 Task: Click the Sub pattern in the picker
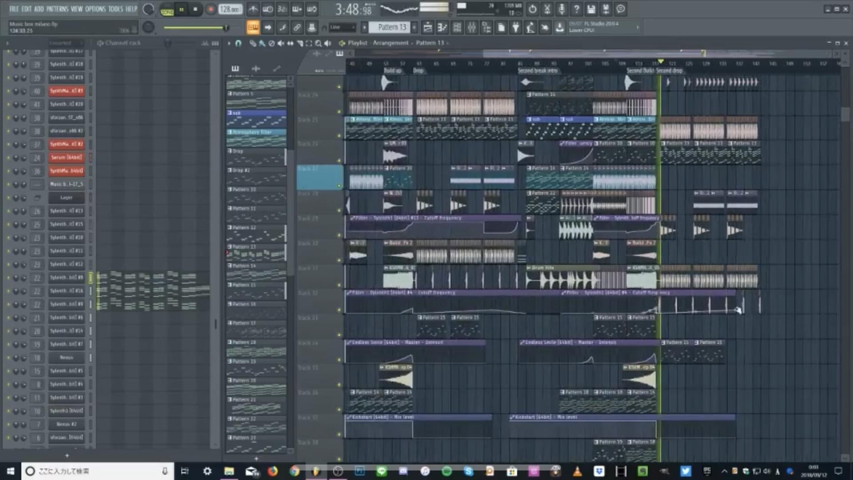256,113
